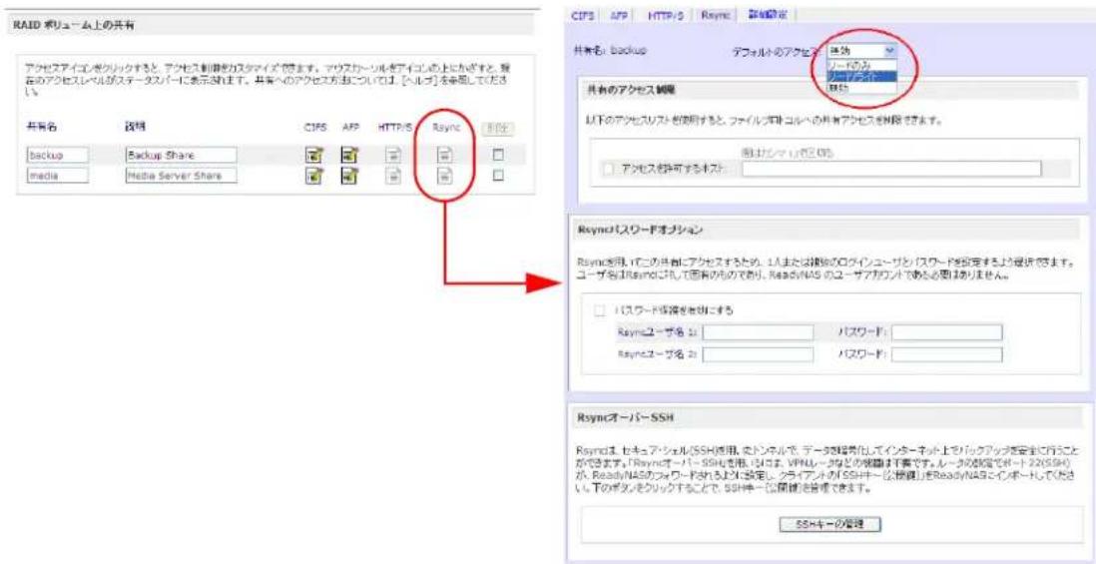Click the 共有名 column header
This screenshot has width=1096, height=564.
pos(41,129)
